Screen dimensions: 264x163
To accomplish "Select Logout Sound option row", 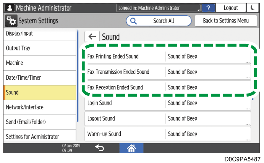I will 168,119.
